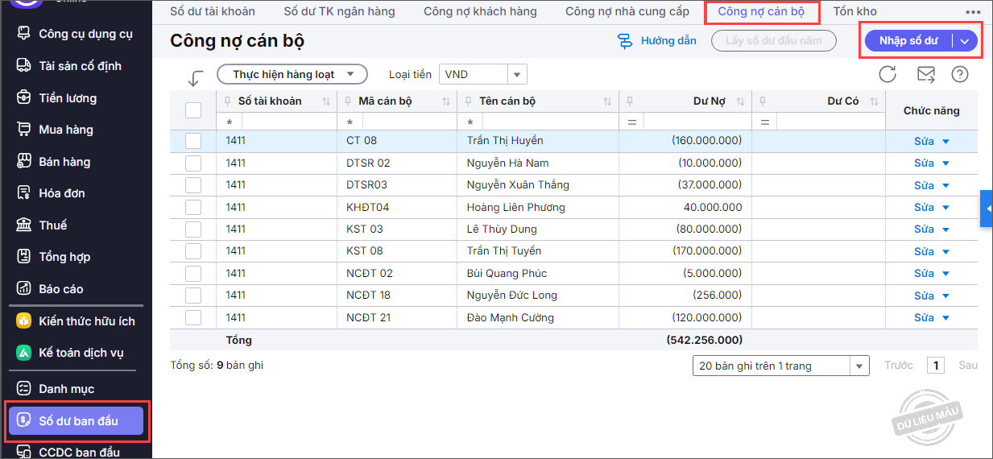This screenshot has width=993, height=459.
Task: Click the envelope feedback icon
Action: click(x=925, y=74)
